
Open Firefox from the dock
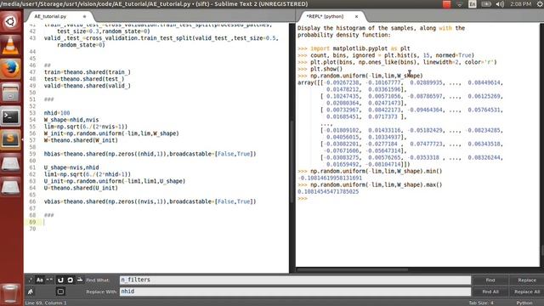pyautogui.click(x=10, y=69)
